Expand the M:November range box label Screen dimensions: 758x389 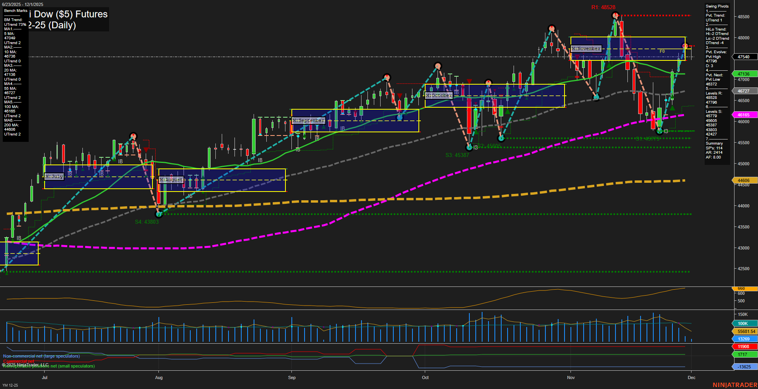click(x=586, y=48)
